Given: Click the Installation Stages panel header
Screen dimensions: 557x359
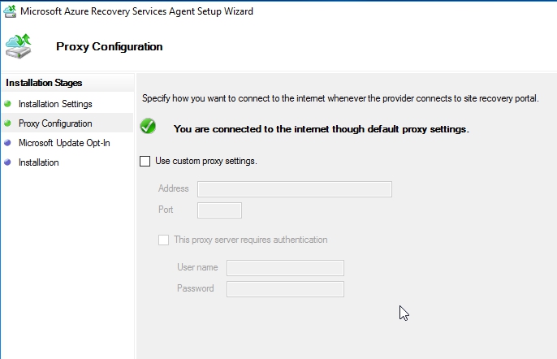Looking at the screenshot, I should click(x=44, y=83).
